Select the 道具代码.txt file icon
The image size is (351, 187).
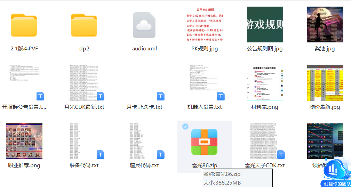[x=144, y=141]
